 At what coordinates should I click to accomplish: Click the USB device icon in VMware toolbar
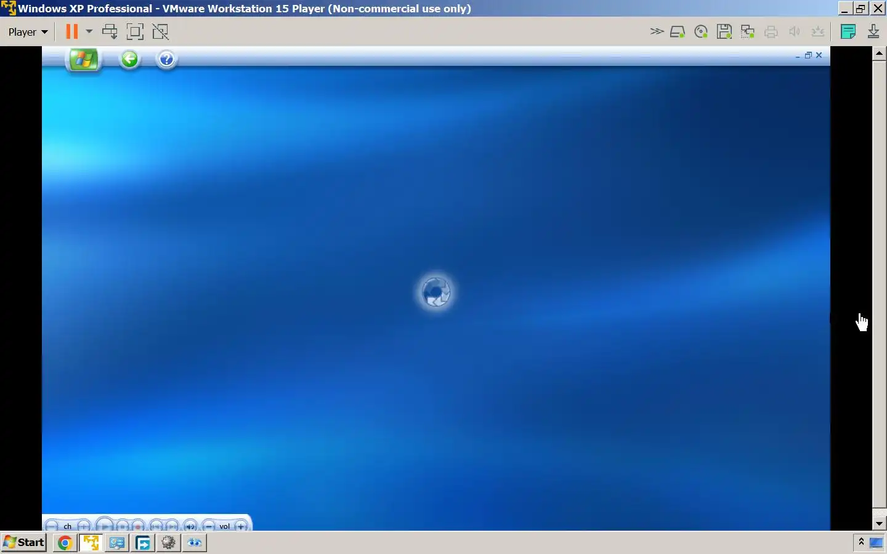coord(818,32)
